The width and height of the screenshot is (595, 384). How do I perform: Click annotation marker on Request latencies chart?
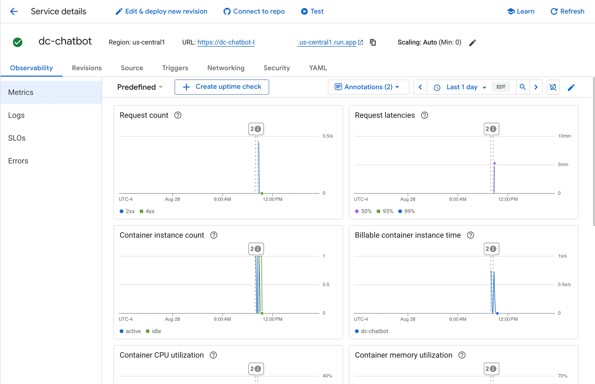click(x=491, y=129)
